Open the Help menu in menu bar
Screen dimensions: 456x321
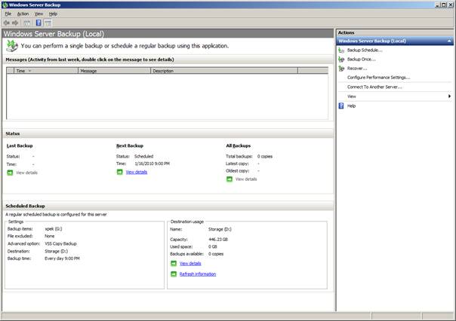pyautogui.click(x=53, y=14)
